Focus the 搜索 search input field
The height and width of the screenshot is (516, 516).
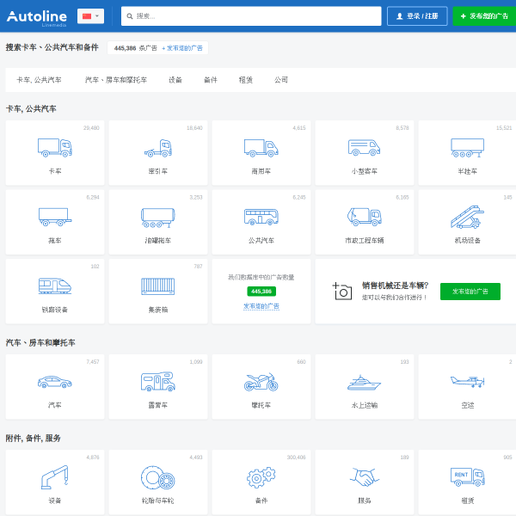[251, 15]
